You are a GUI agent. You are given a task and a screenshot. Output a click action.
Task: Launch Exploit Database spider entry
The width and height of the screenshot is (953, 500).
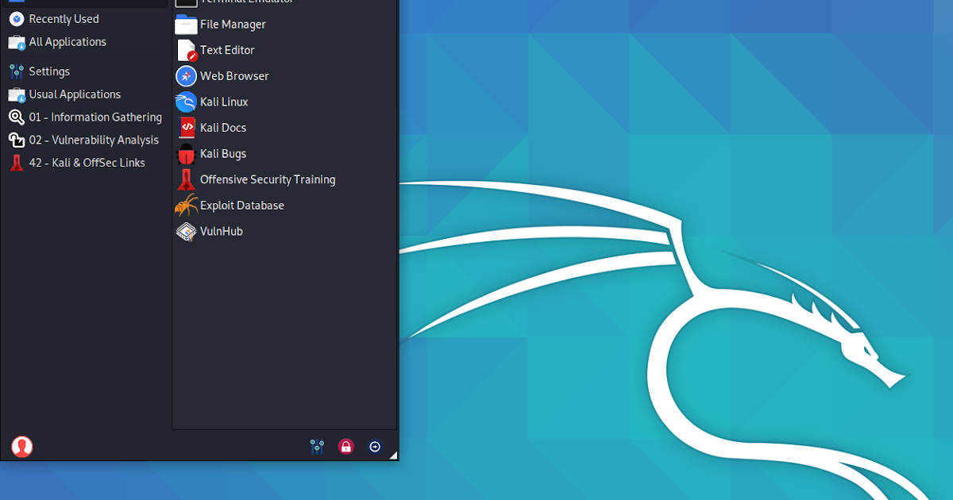pos(284,206)
